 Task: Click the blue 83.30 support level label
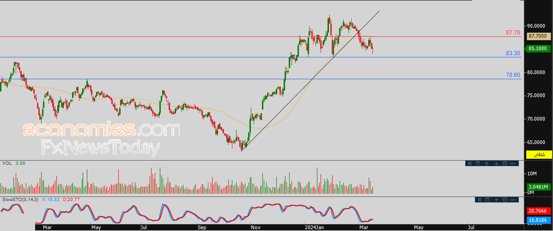[513, 53]
